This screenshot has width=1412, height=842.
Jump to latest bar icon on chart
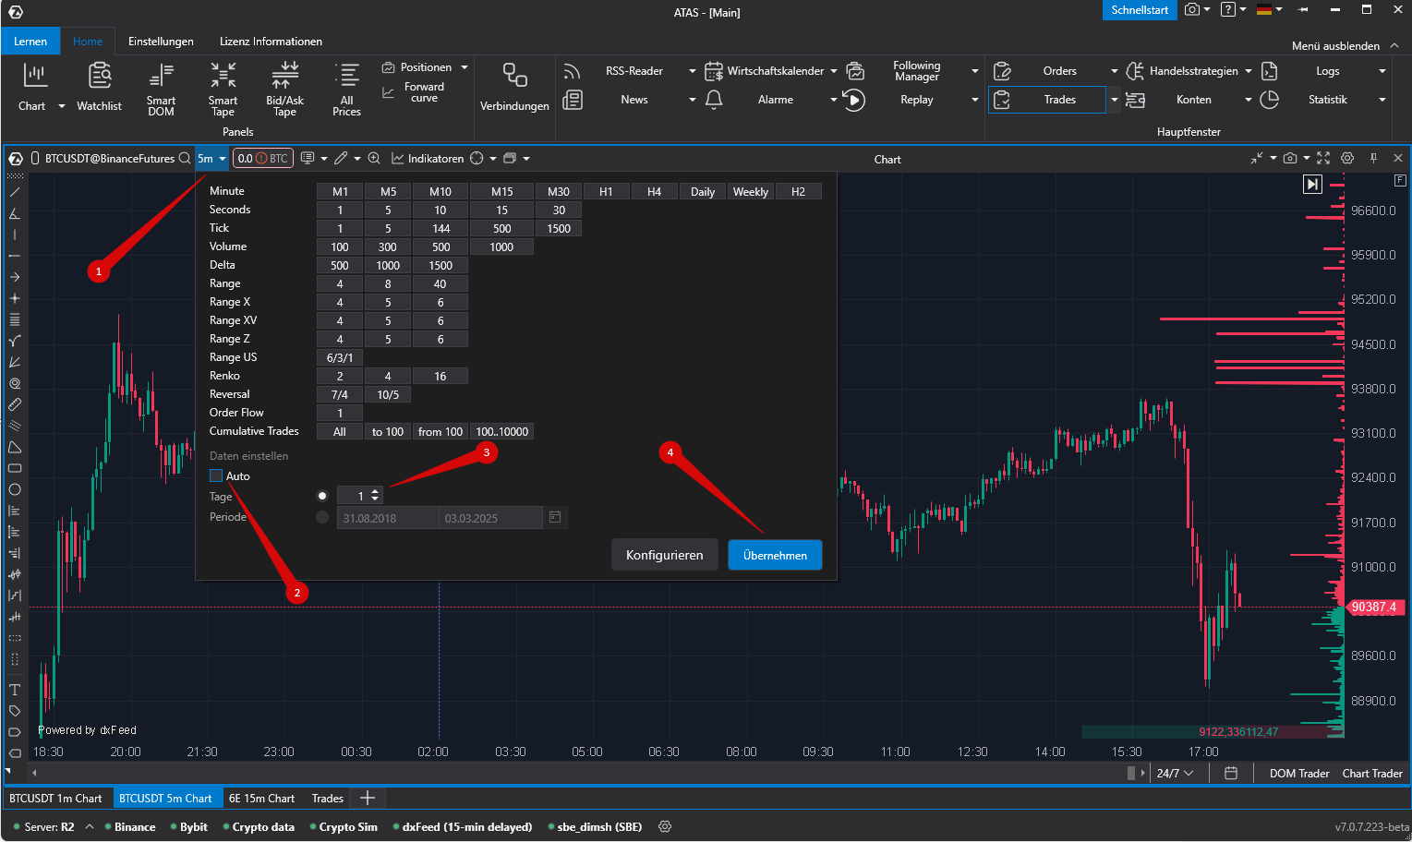pyautogui.click(x=1312, y=185)
